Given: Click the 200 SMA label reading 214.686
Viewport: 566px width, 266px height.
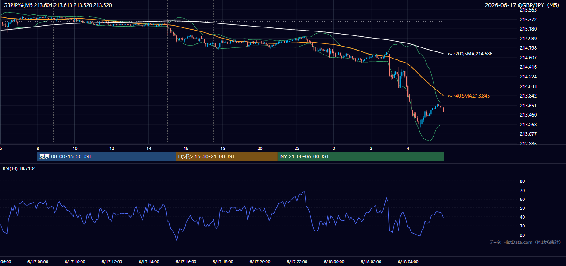Looking at the screenshot, I should point(470,54).
